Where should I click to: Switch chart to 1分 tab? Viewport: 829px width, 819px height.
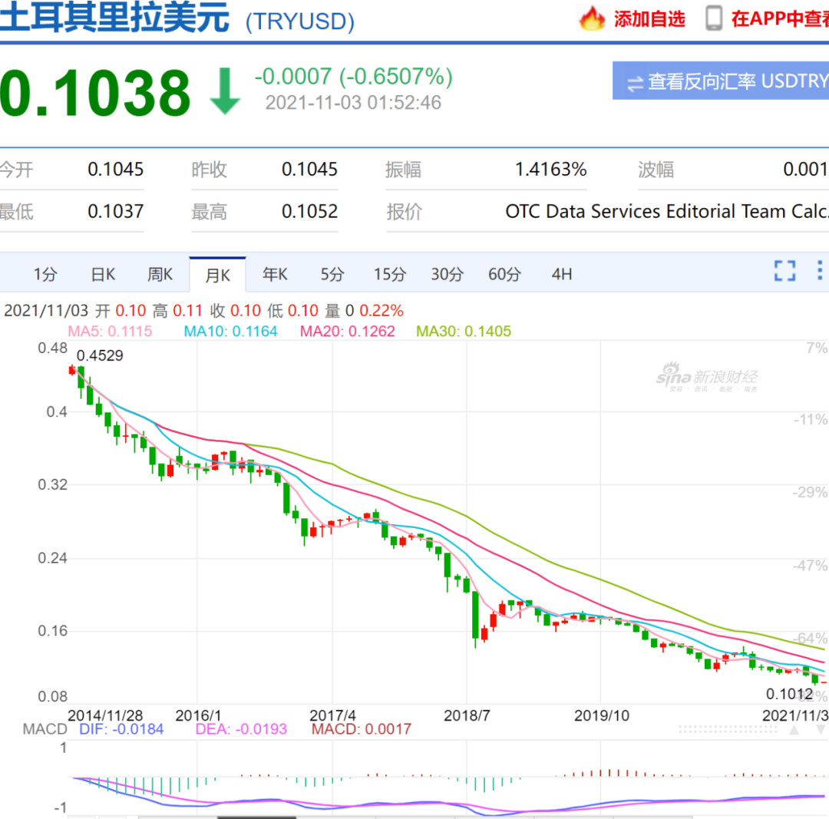45,275
